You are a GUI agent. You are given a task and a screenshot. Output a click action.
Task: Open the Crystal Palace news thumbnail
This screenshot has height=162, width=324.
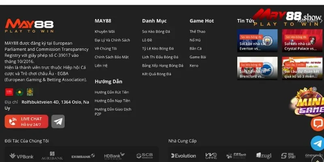[x=302, y=40]
